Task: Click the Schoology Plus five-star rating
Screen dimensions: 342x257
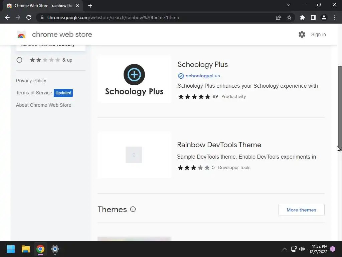Action: (x=194, y=97)
